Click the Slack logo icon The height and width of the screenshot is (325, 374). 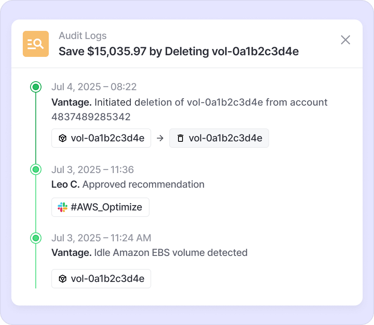point(63,207)
